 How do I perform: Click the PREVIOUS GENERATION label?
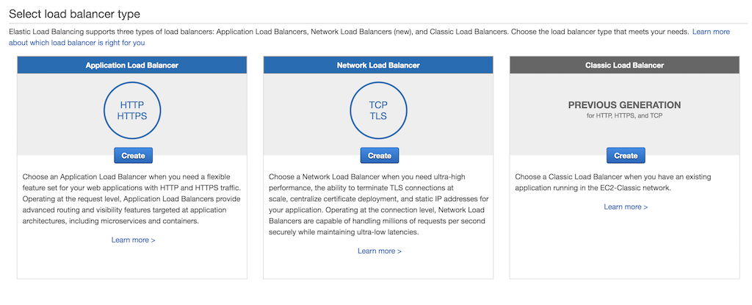coord(624,104)
